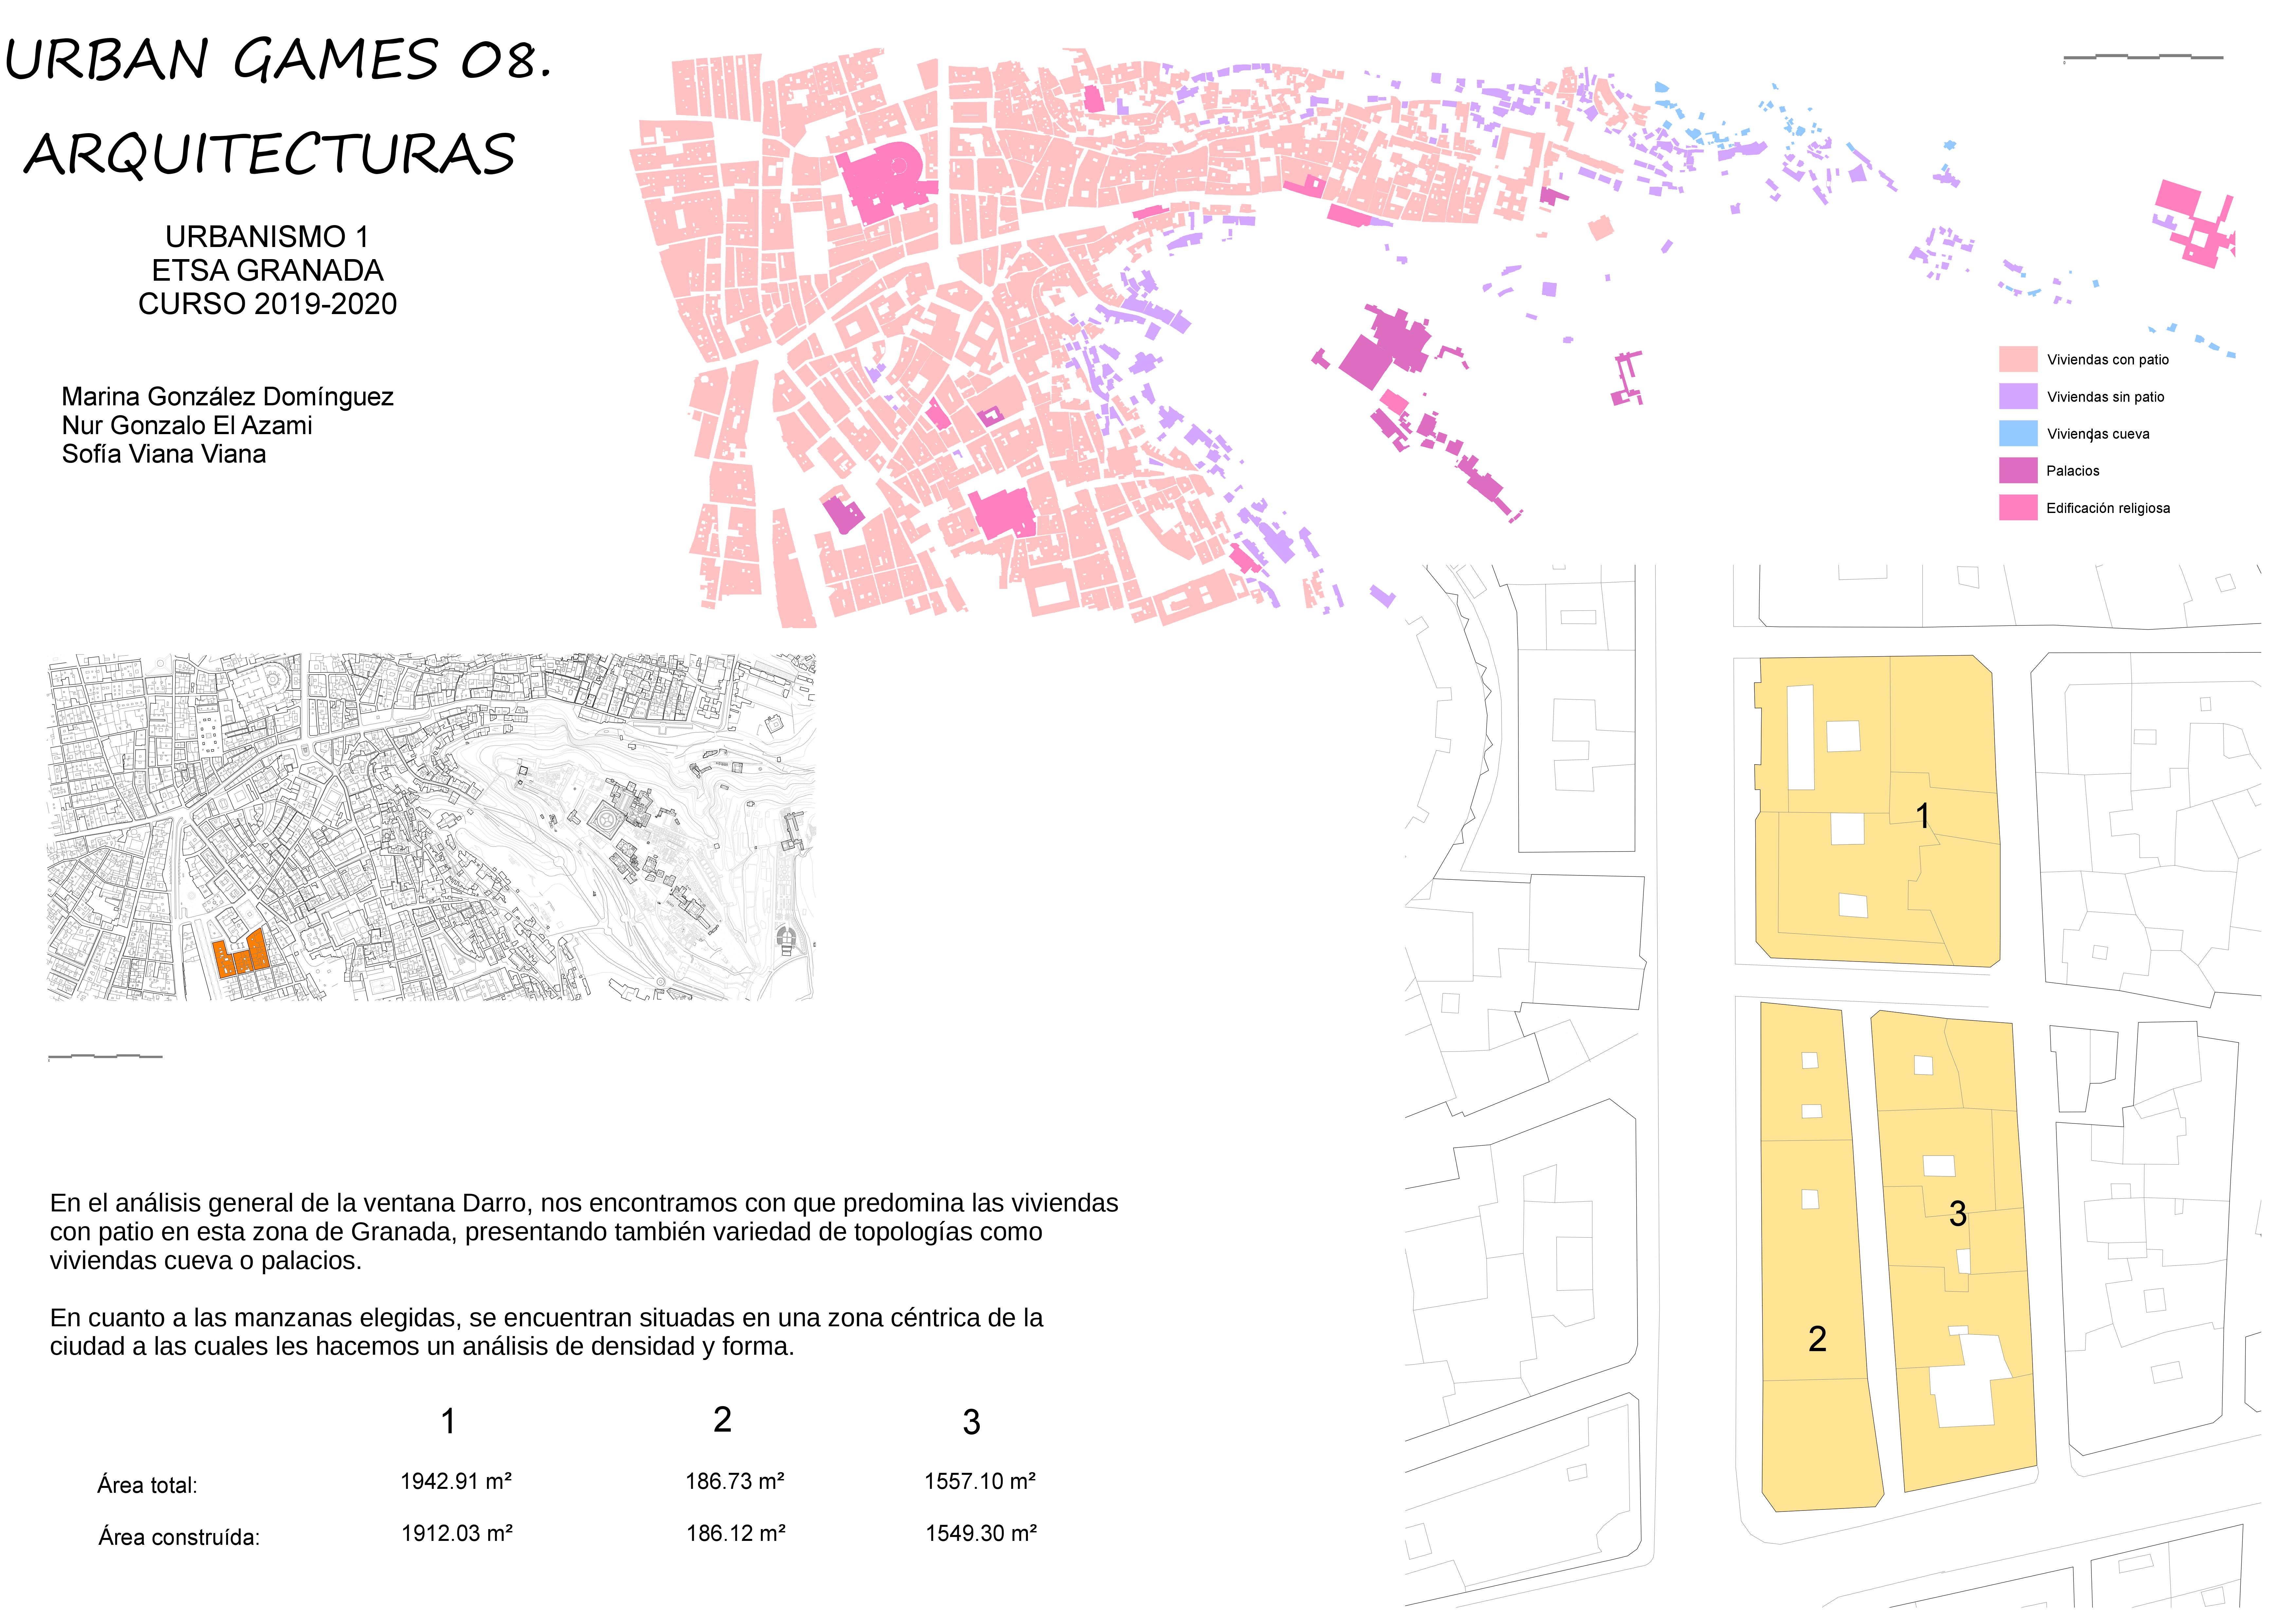
Task: Click the 'URBANISMO 1' text line
Action: pos(267,237)
